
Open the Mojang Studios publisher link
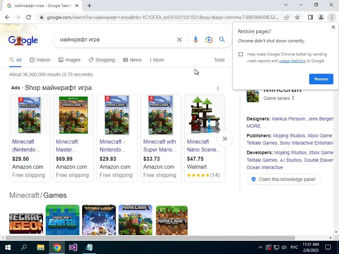click(289, 136)
